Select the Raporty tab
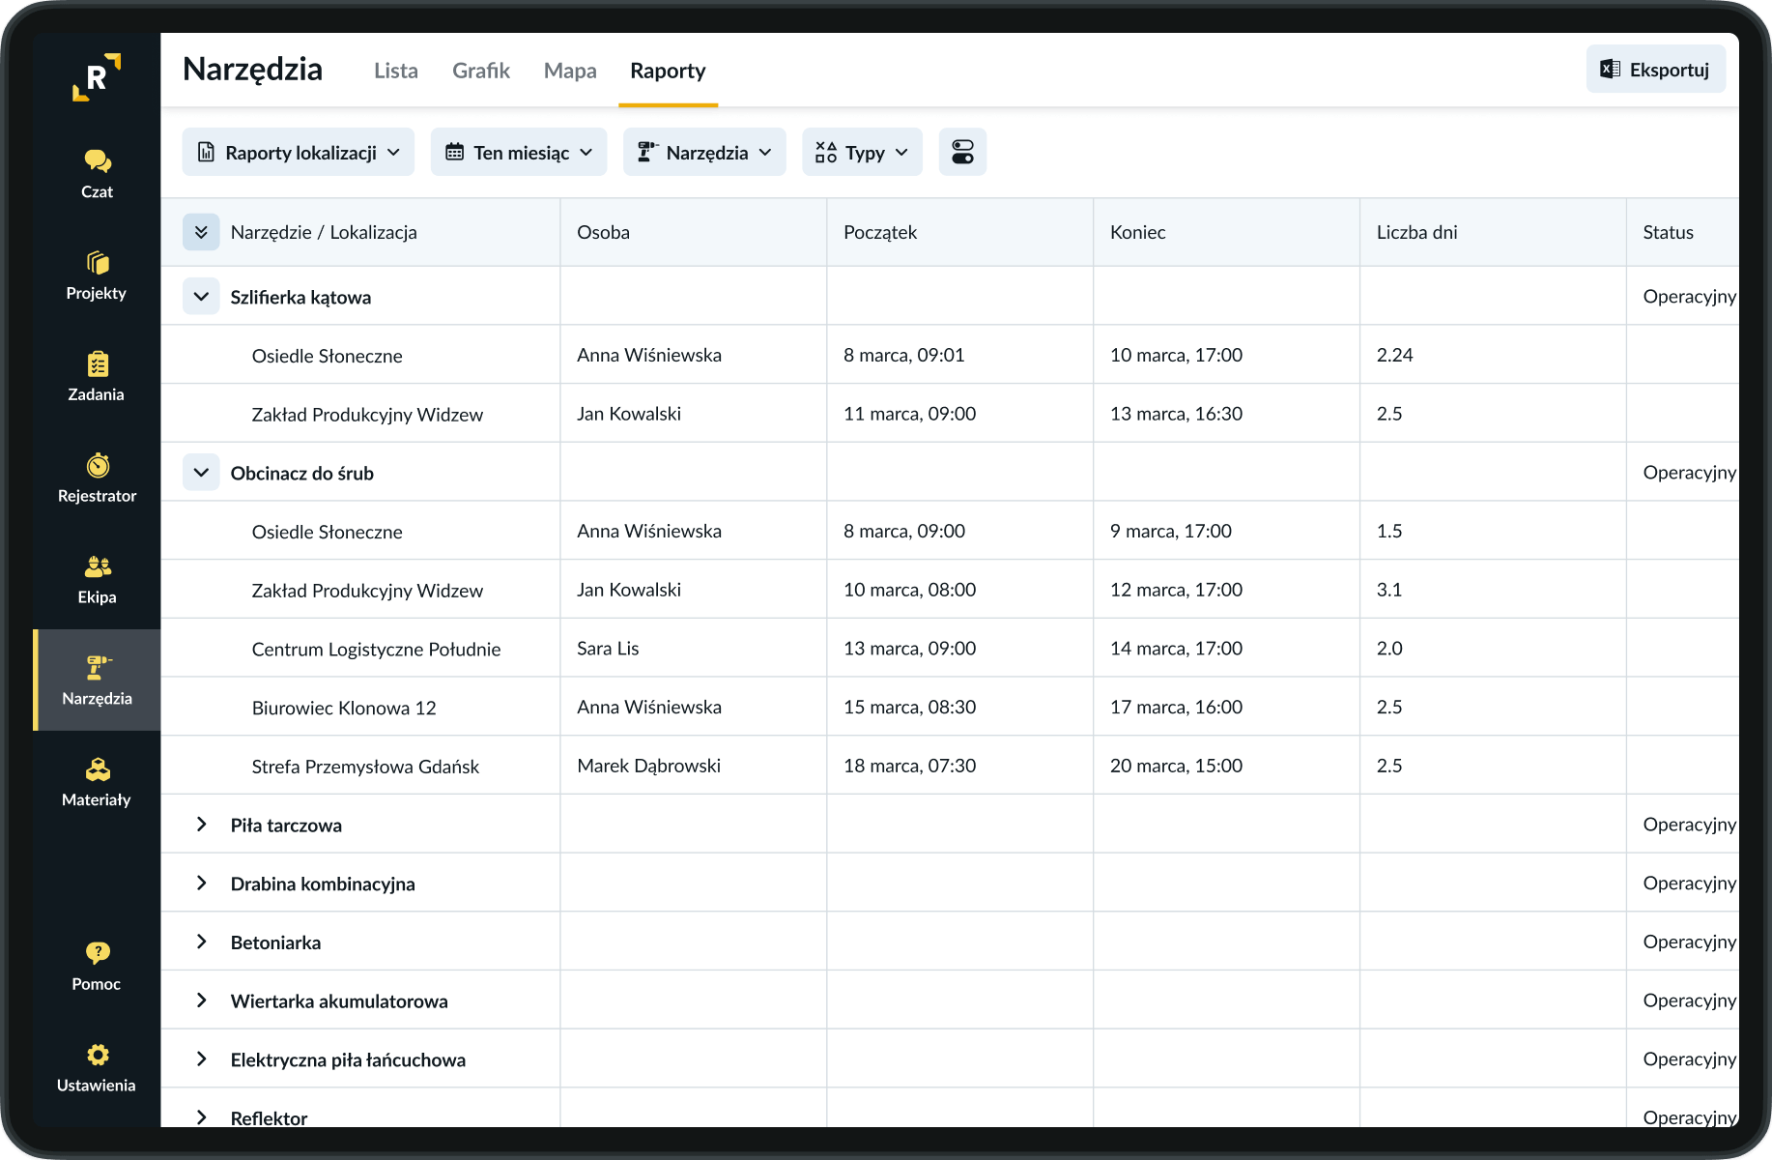 (668, 71)
